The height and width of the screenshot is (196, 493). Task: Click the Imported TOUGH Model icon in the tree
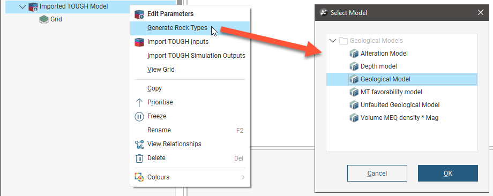[x=33, y=6]
